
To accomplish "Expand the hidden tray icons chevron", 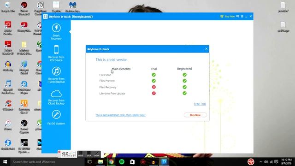I will (260, 162).
